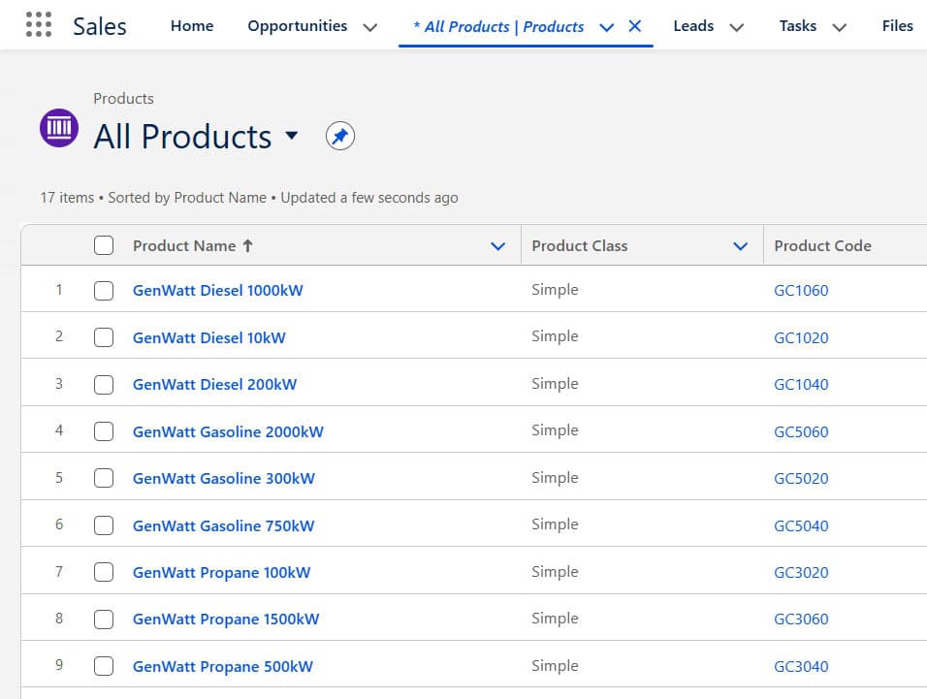Open the All Products list view selector

click(x=292, y=138)
